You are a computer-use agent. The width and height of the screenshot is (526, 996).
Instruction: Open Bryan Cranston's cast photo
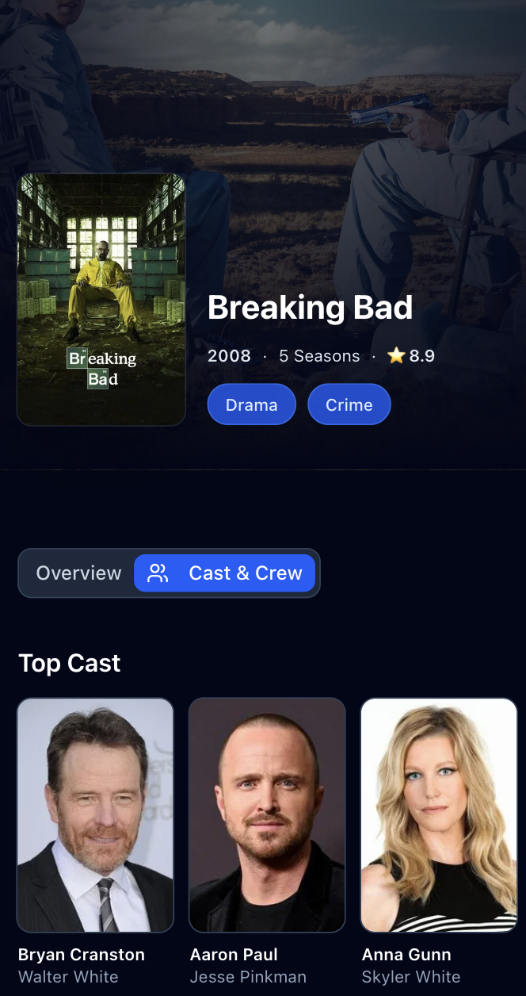[95, 815]
